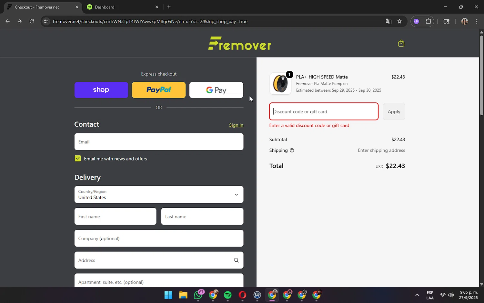
Task: Focus the Company (optional) field
Action: 159,238
